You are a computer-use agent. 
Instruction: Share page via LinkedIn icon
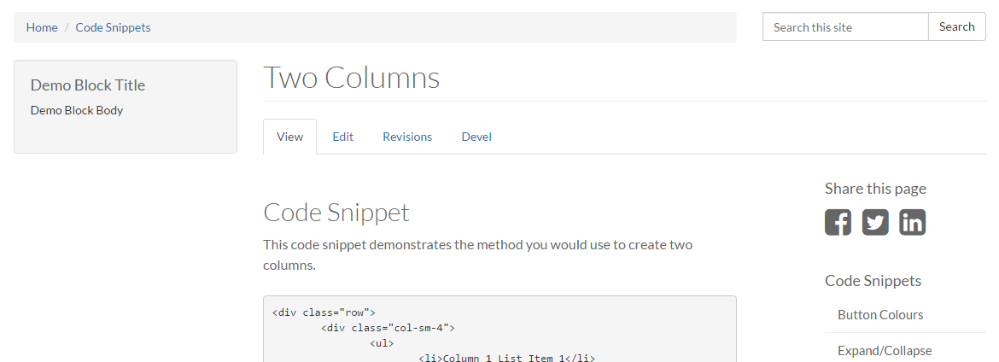click(913, 223)
